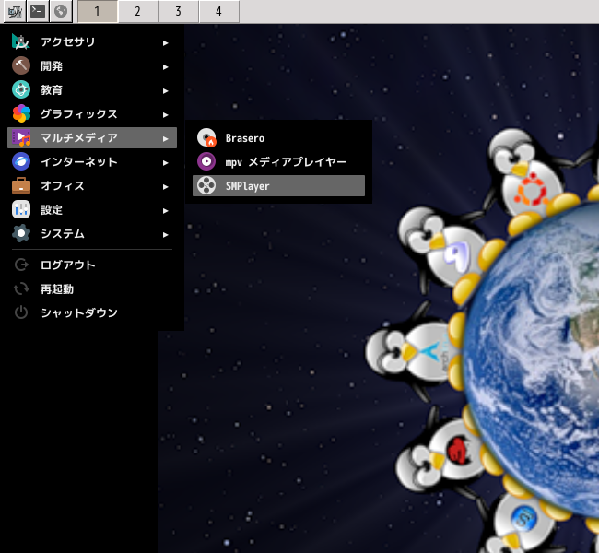
Task: Open the システム menu entry
Action: (x=92, y=233)
